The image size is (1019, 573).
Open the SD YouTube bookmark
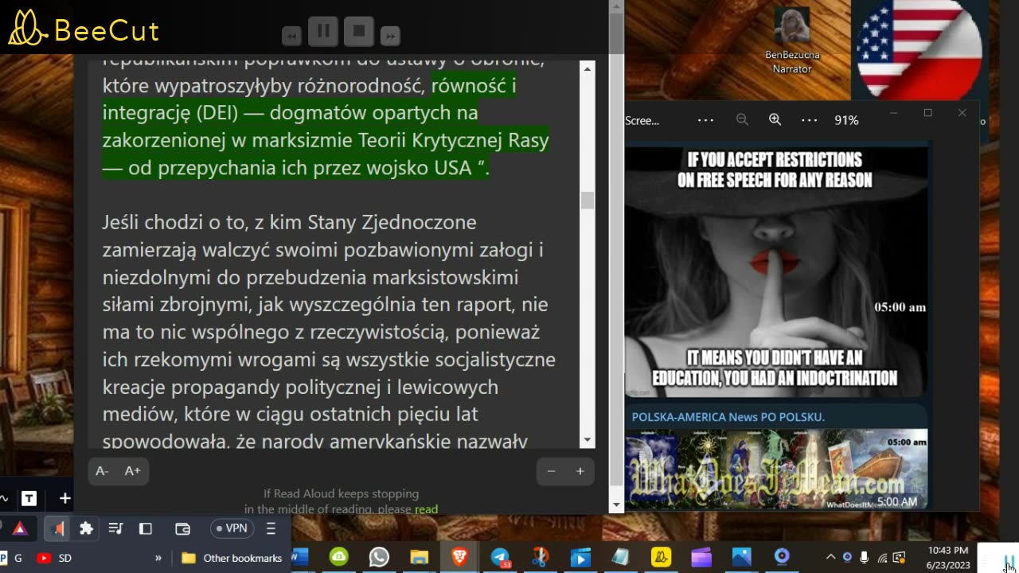54,558
